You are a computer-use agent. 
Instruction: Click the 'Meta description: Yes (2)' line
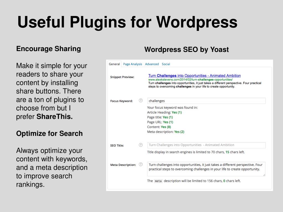coord(166,132)
